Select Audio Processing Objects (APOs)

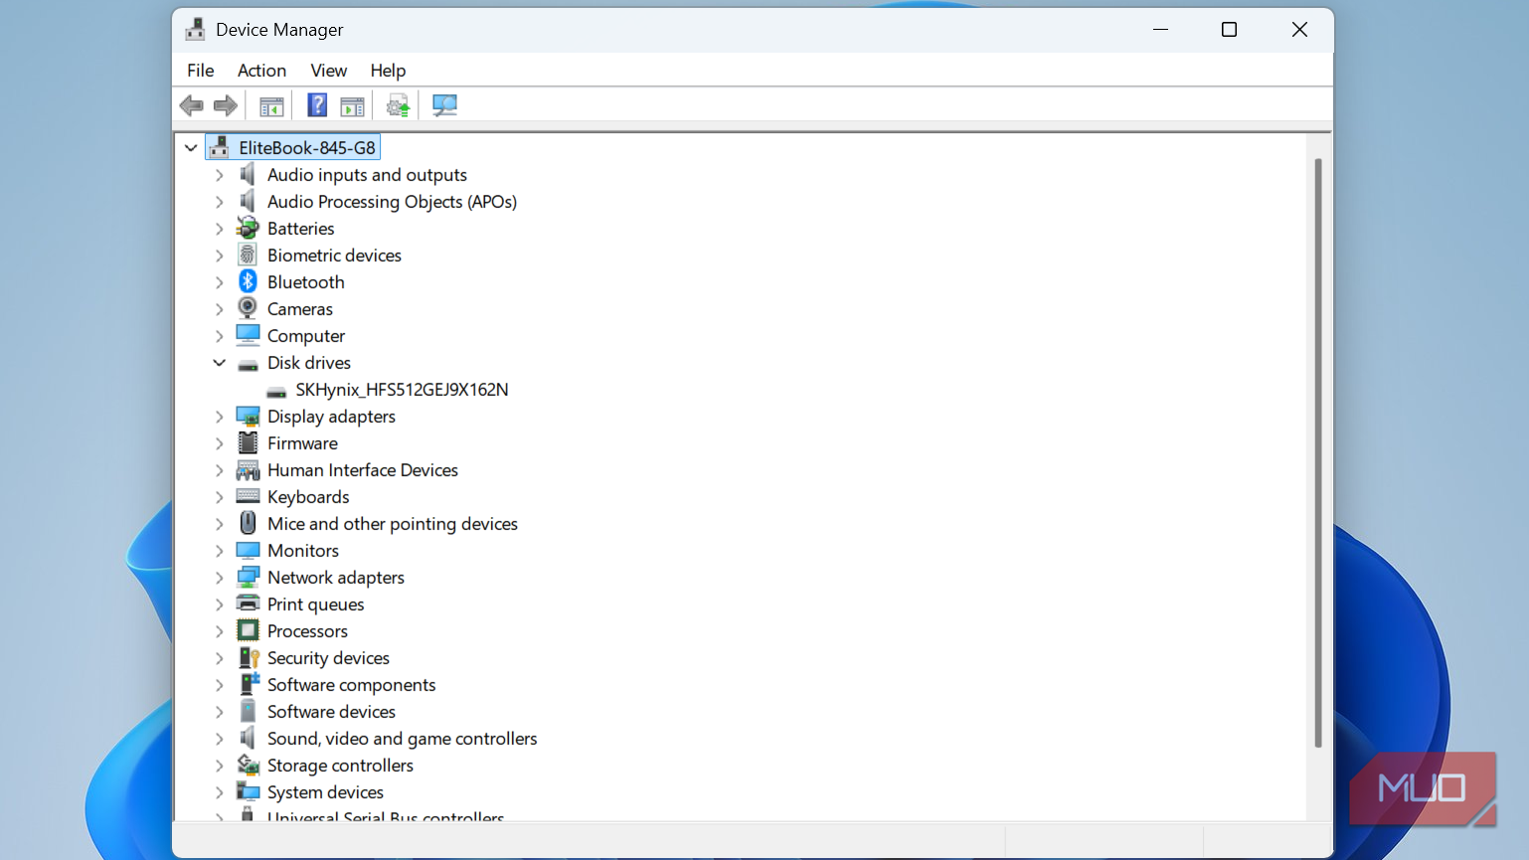click(x=392, y=202)
